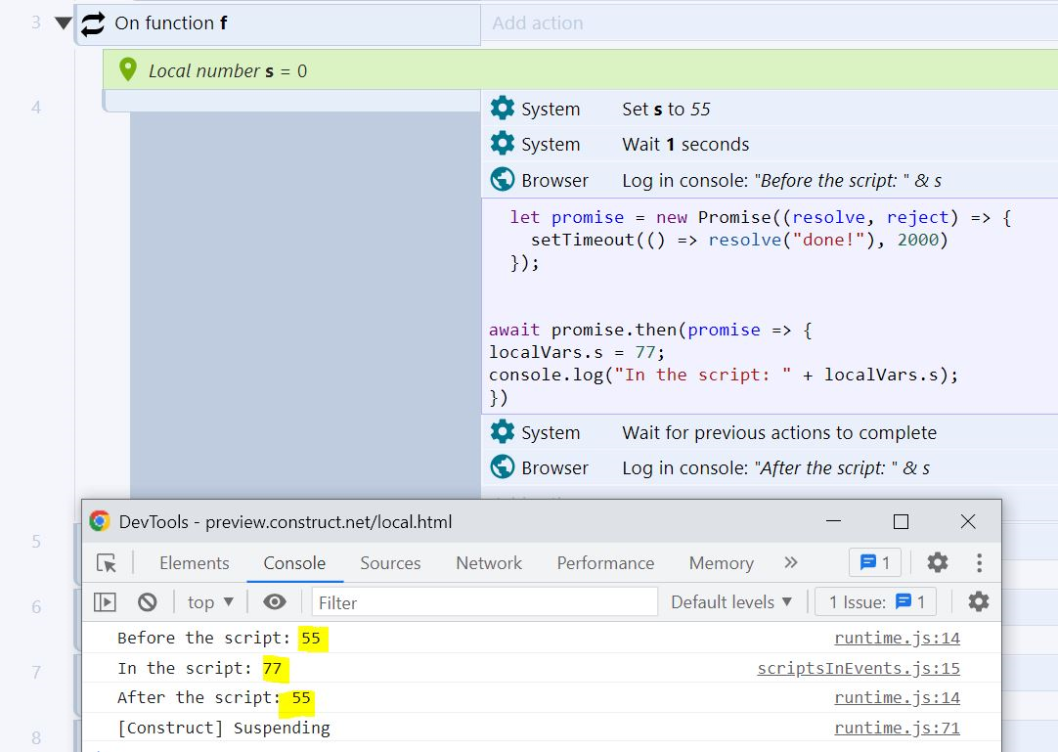Click the localVars.s = 77 code line
Screen dimensions: 1058x752
pyautogui.click(x=577, y=352)
